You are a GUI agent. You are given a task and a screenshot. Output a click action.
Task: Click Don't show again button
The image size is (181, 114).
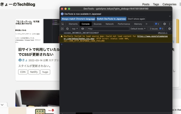tap(136, 19)
